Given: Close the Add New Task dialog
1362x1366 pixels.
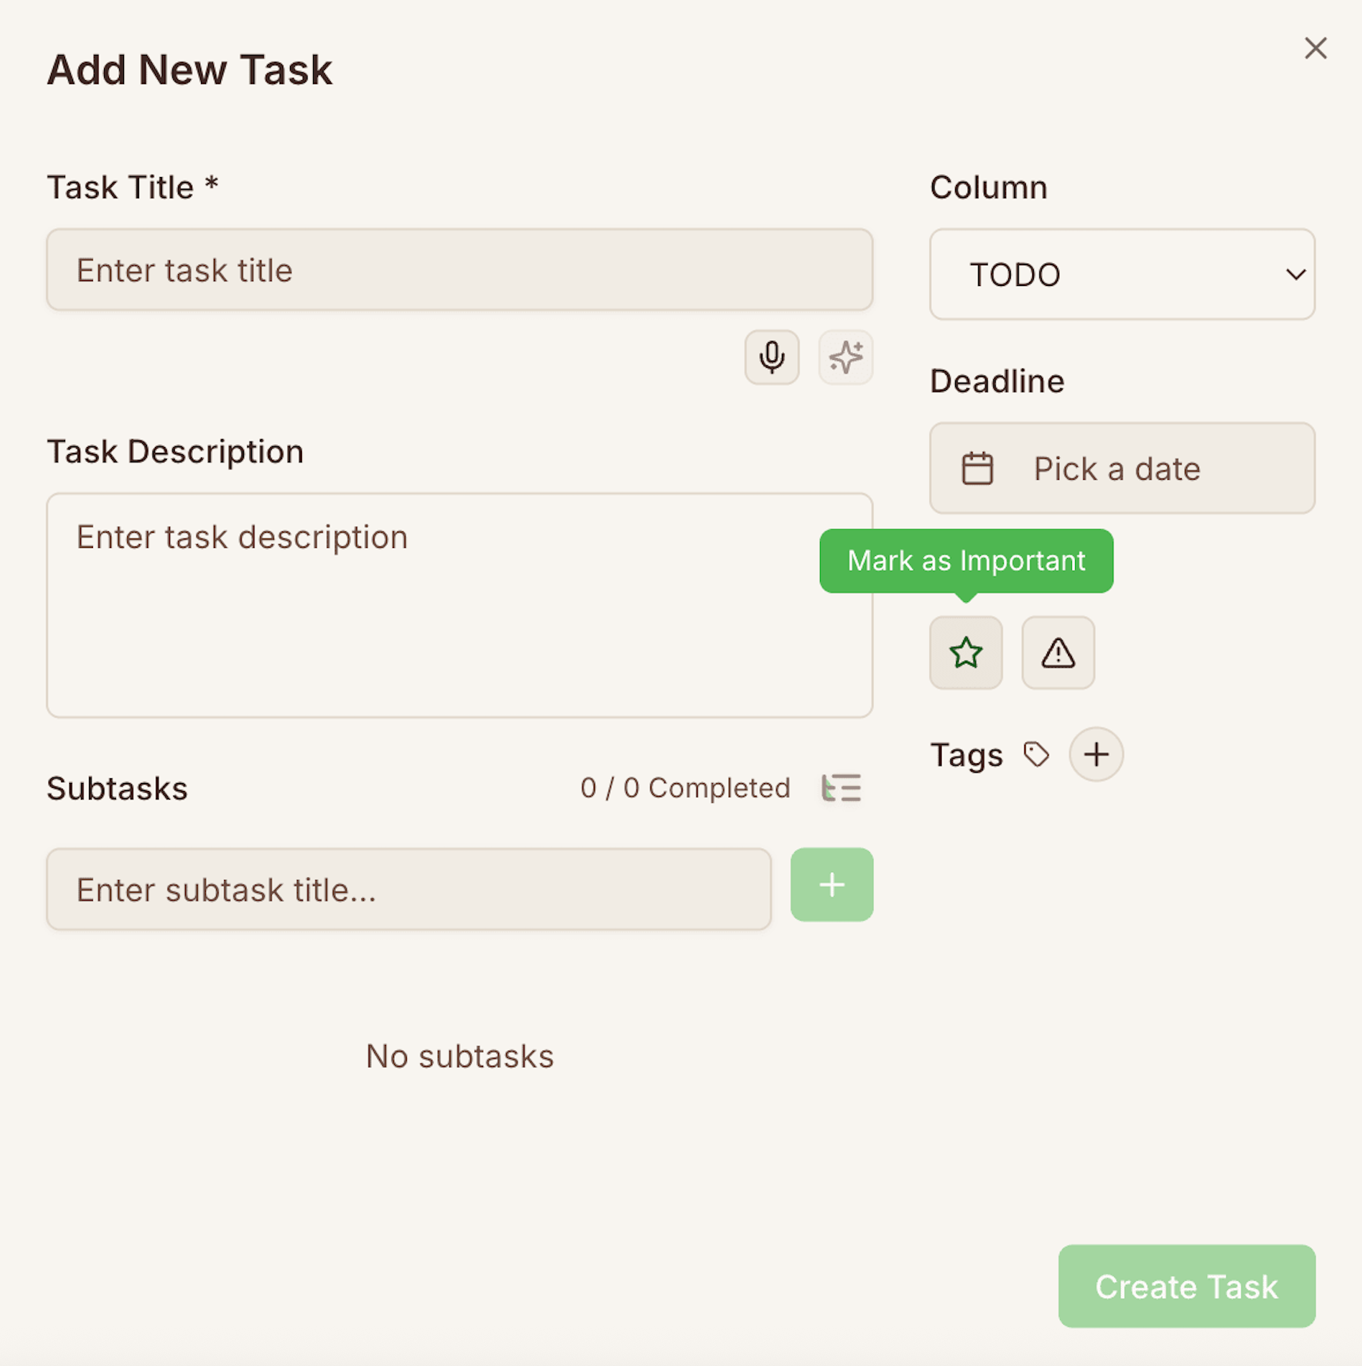Looking at the screenshot, I should pos(1315,48).
